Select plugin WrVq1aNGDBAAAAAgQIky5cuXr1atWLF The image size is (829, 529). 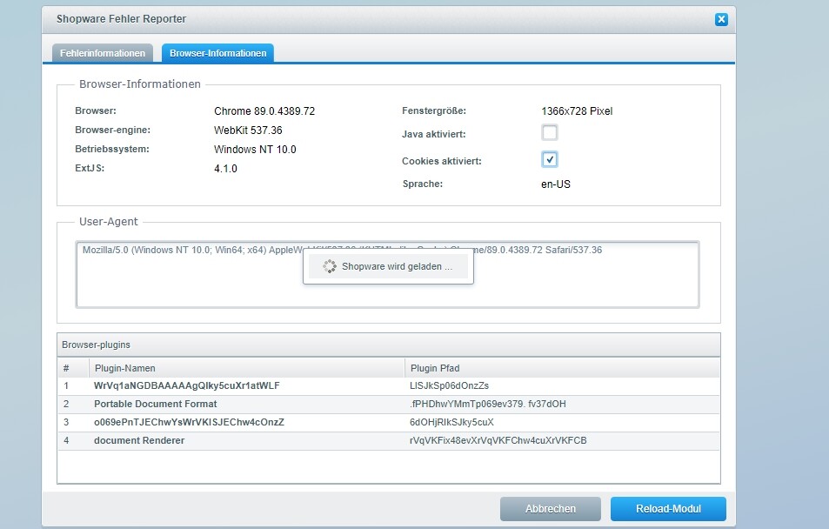[x=187, y=385]
